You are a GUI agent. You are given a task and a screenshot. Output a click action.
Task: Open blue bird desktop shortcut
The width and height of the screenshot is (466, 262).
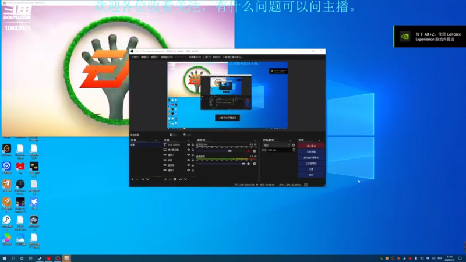(34, 202)
